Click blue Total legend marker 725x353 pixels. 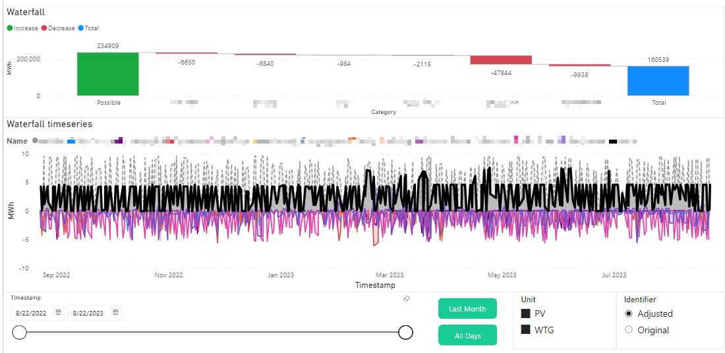pyautogui.click(x=81, y=28)
